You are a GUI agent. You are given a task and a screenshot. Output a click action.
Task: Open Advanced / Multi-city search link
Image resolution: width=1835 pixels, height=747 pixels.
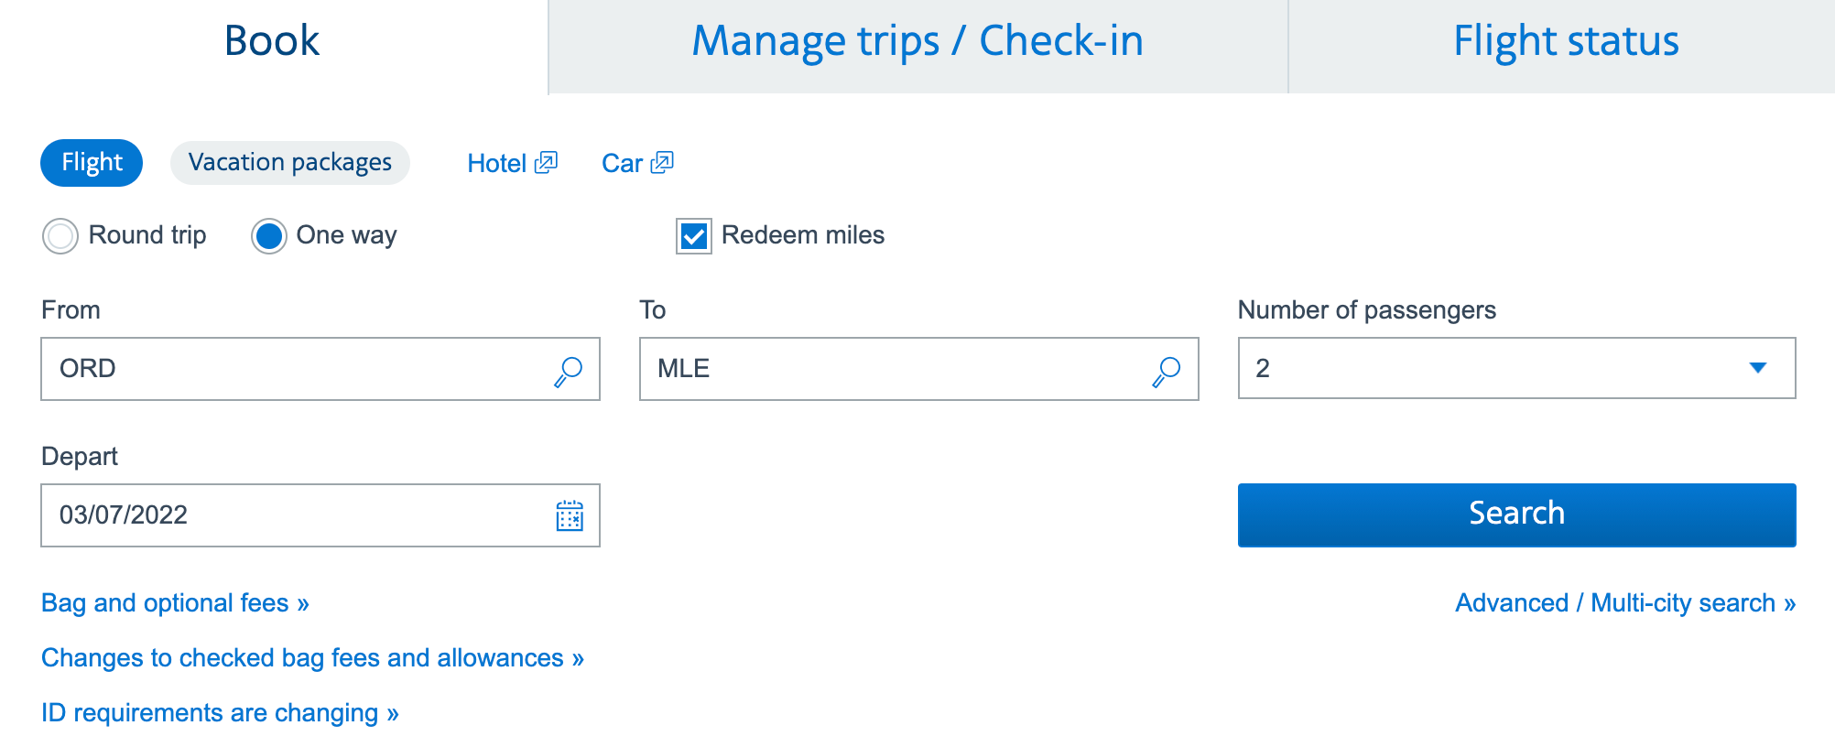point(1625,603)
